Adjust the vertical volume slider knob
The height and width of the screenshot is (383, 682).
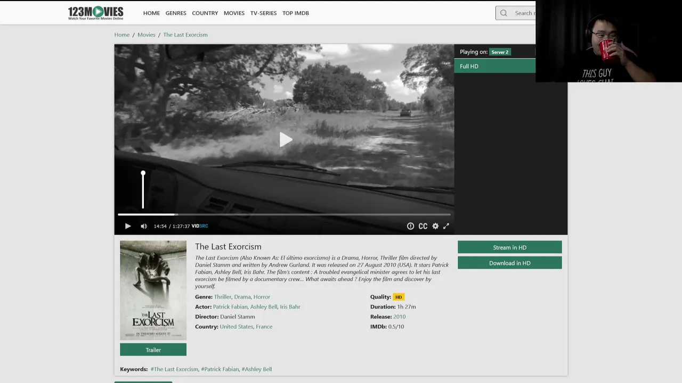(x=143, y=174)
